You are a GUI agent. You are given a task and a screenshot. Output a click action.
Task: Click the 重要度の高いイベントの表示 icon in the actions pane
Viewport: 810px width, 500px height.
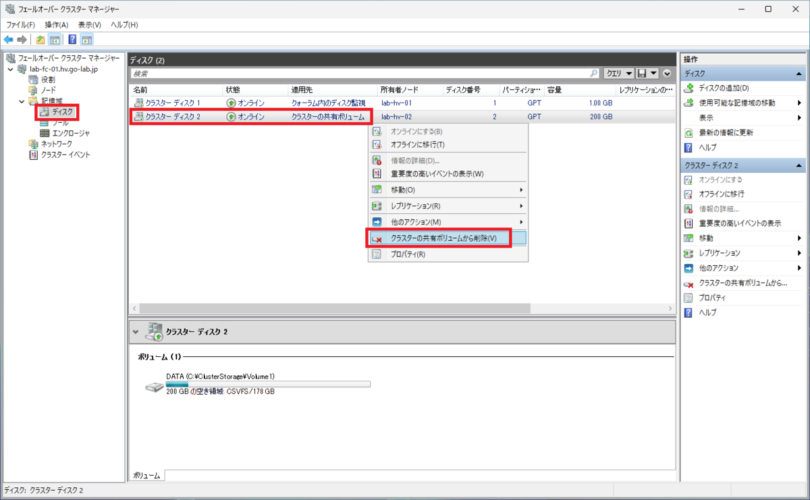point(689,223)
